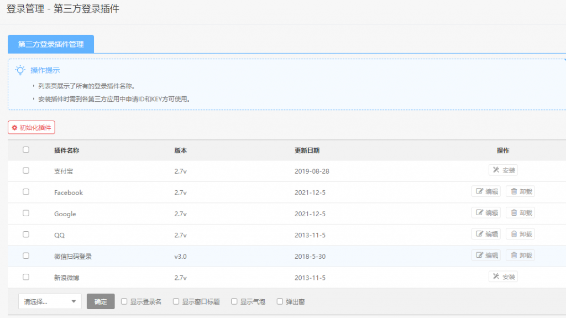Click the lightbulb icon beside 操作提示
The image size is (566, 318).
click(20, 70)
